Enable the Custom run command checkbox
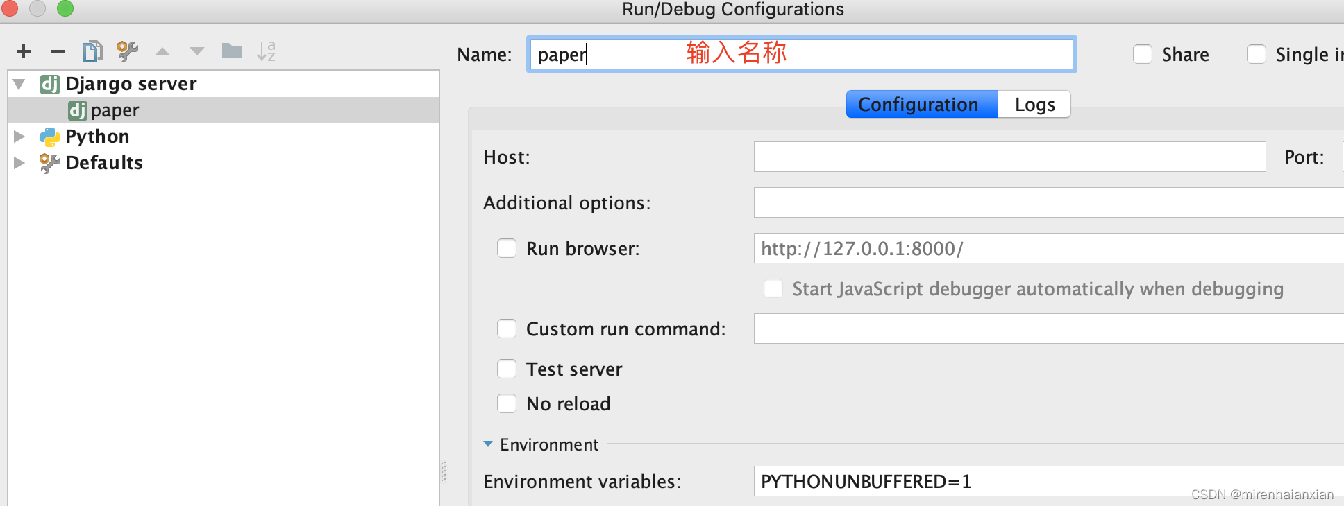 (x=507, y=329)
